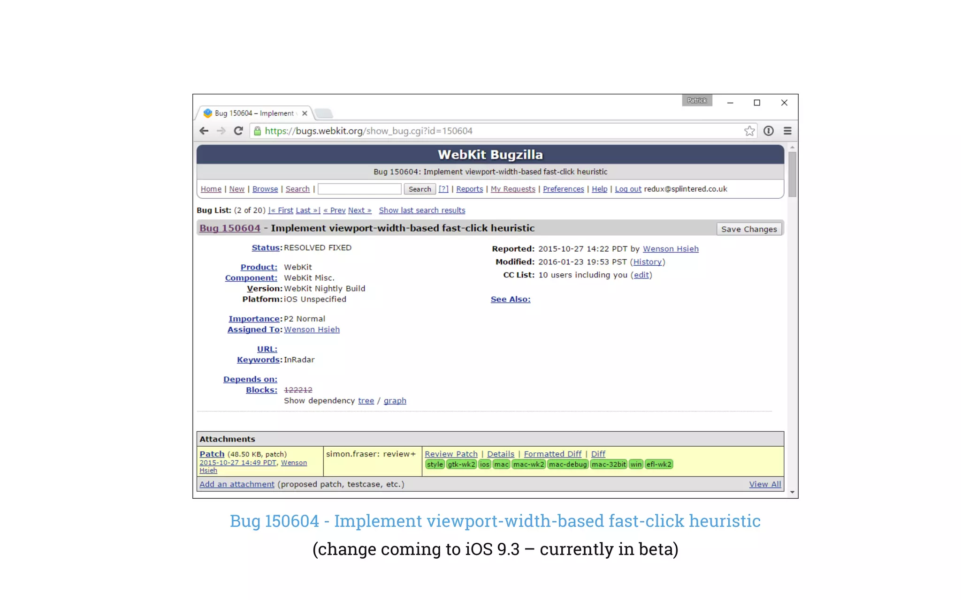Reload the page with the refresh icon

click(x=238, y=131)
